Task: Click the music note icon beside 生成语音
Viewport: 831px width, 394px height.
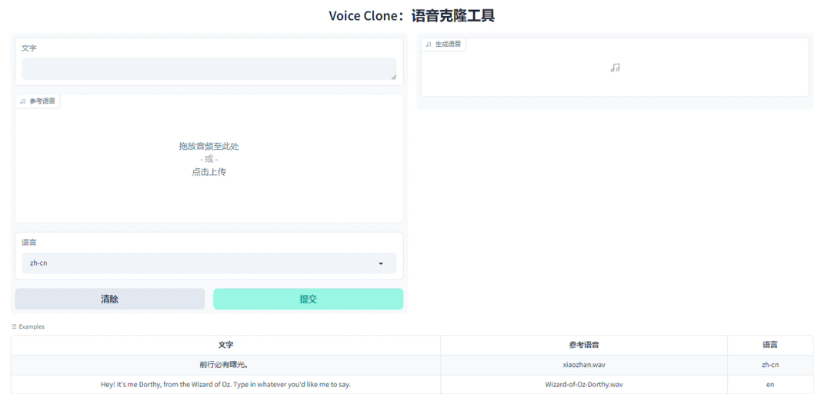Action: [429, 45]
